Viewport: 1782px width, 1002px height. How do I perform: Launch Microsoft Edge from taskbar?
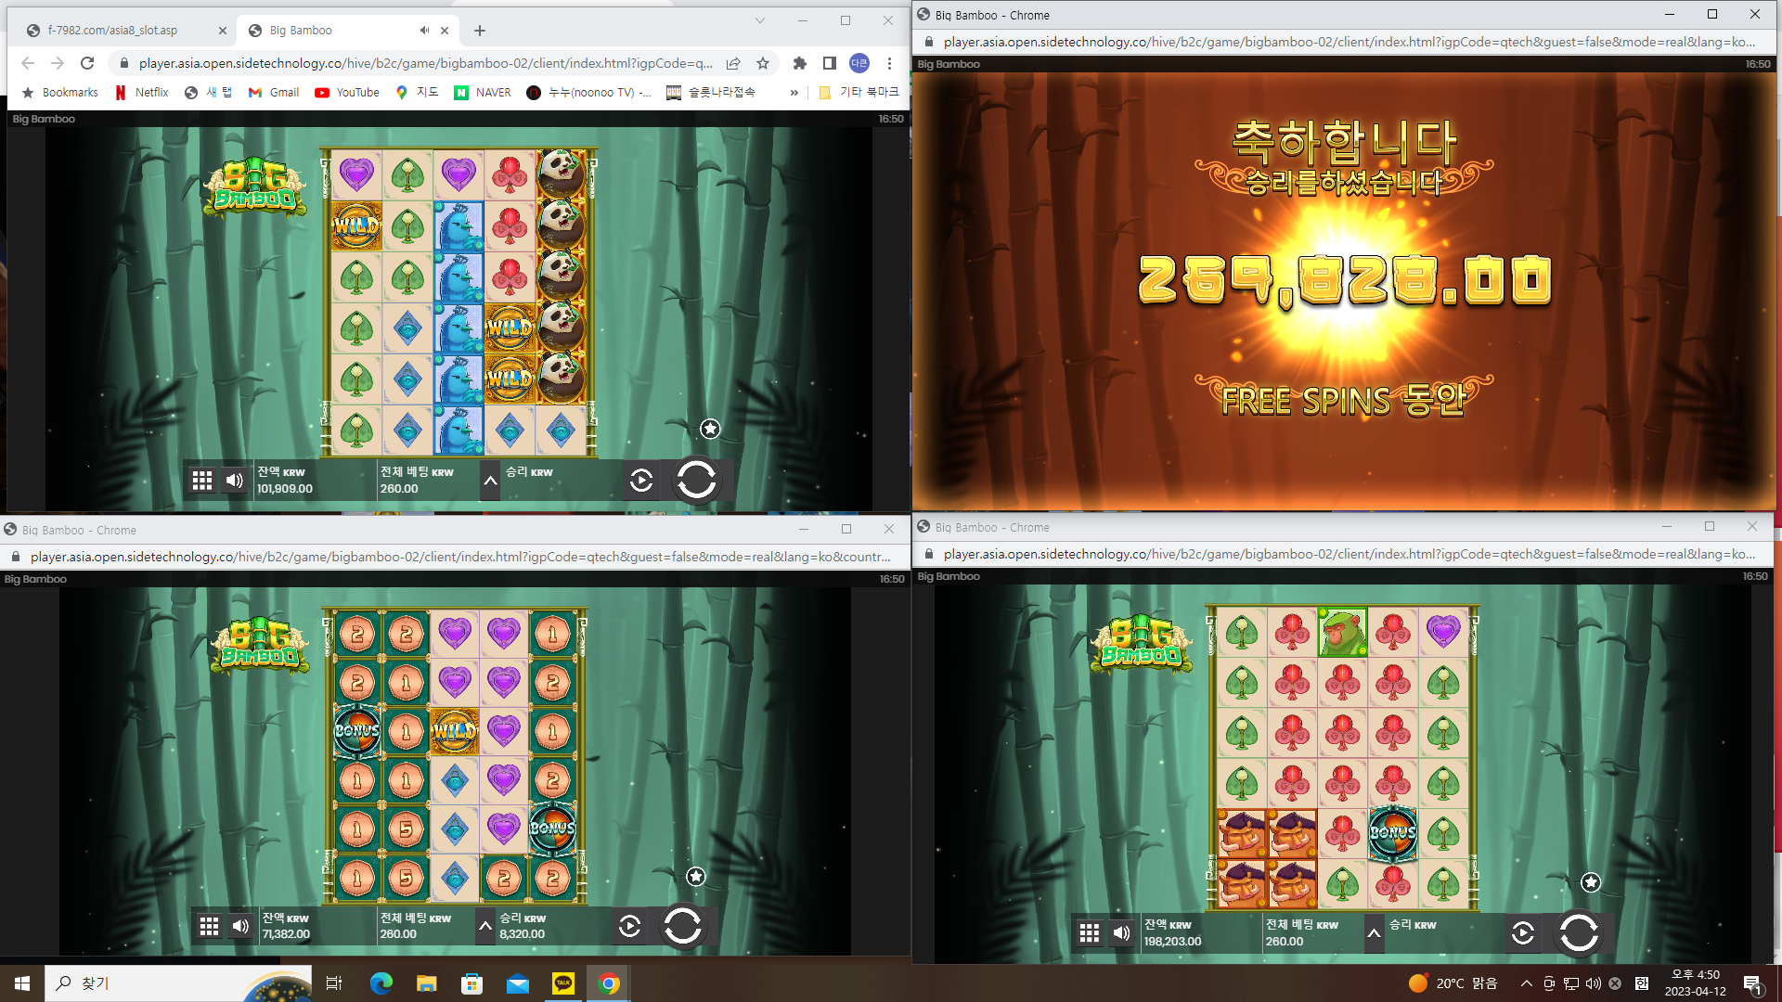point(381,983)
